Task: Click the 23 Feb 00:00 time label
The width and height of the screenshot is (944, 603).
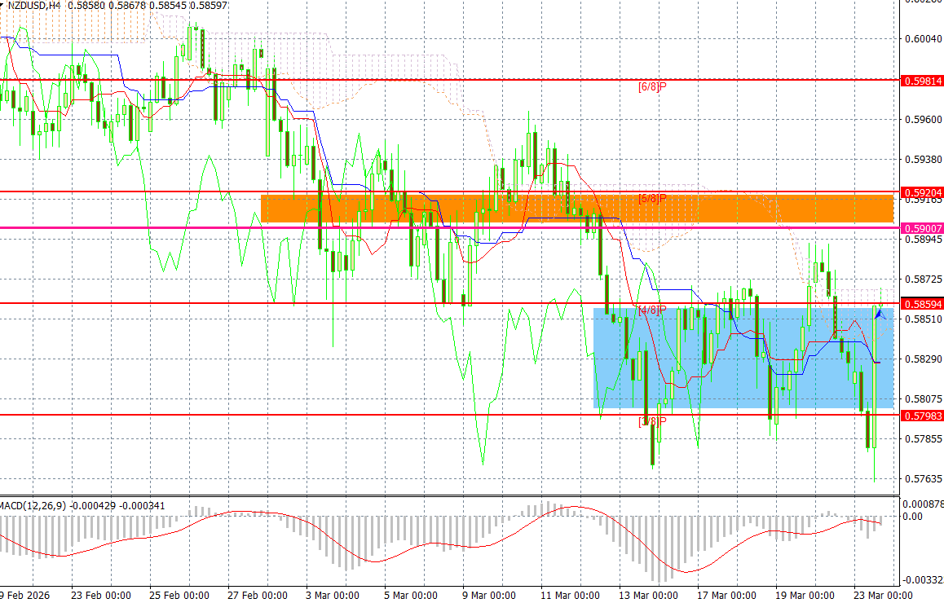Action: pos(100,595)
